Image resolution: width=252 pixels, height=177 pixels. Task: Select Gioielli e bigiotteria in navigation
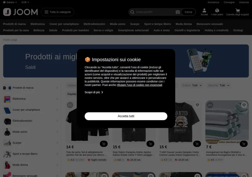pyautogui.click(x=187, y=30)
